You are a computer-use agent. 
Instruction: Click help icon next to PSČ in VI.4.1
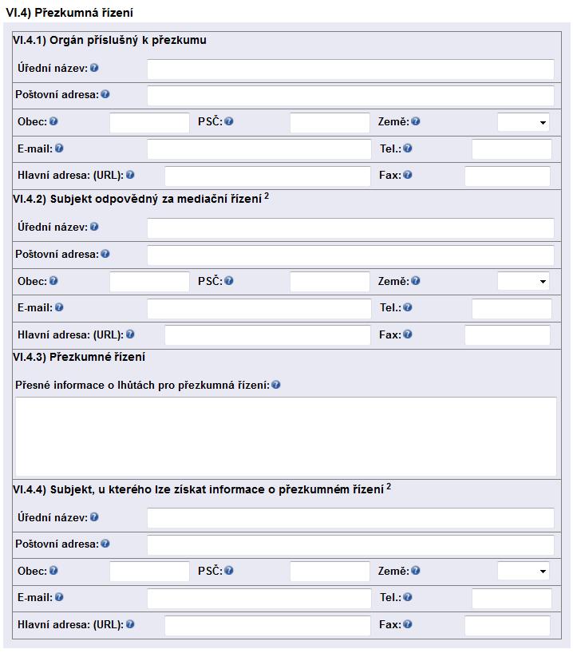click(228, 121)
